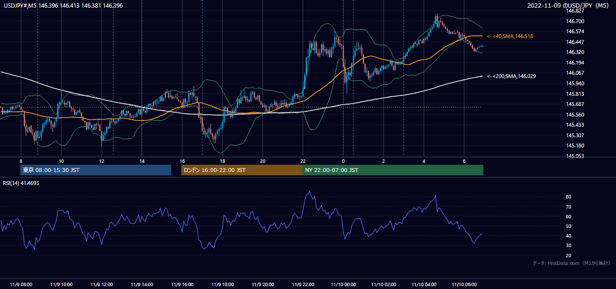
Task: Click the USDJPY#,M5 chart title text
Action: point(63,5)
